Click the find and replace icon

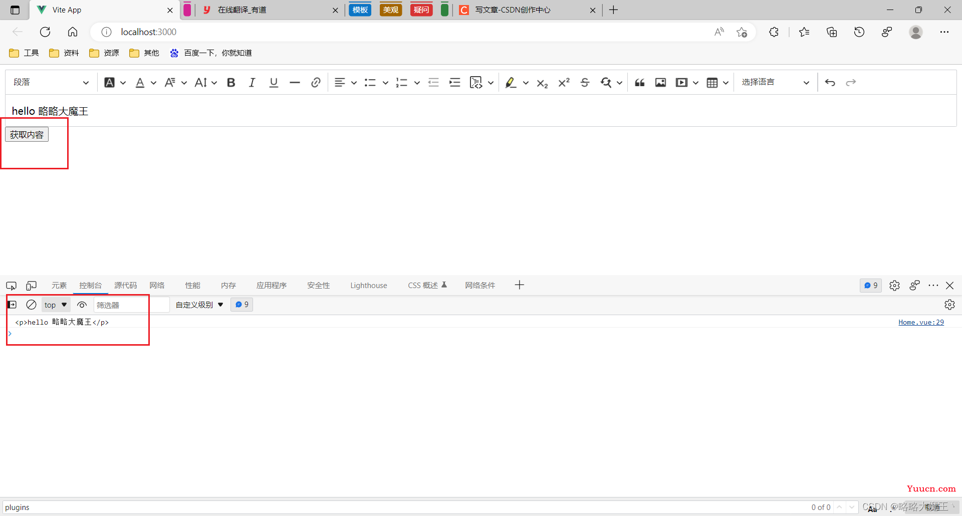point(606,83)
